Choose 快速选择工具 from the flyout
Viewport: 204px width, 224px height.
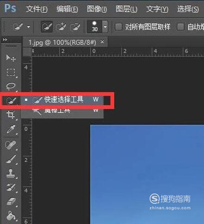[x=61, y=100]
